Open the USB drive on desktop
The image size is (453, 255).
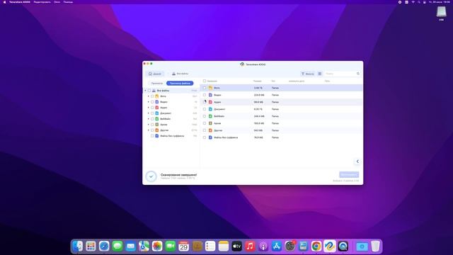pyautogui.click(x=441, y=13)
